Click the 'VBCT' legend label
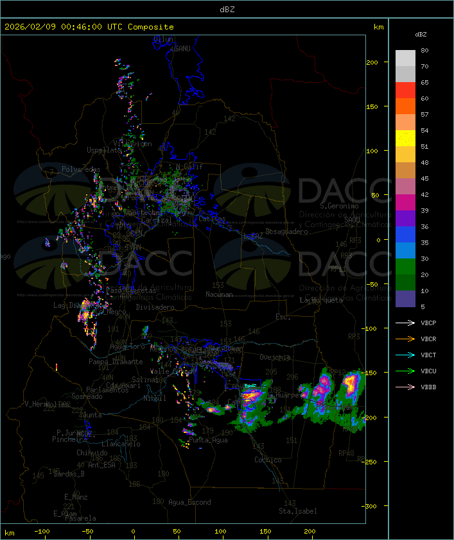The width and height of the screenshot is (454, 540). point(428,355)
